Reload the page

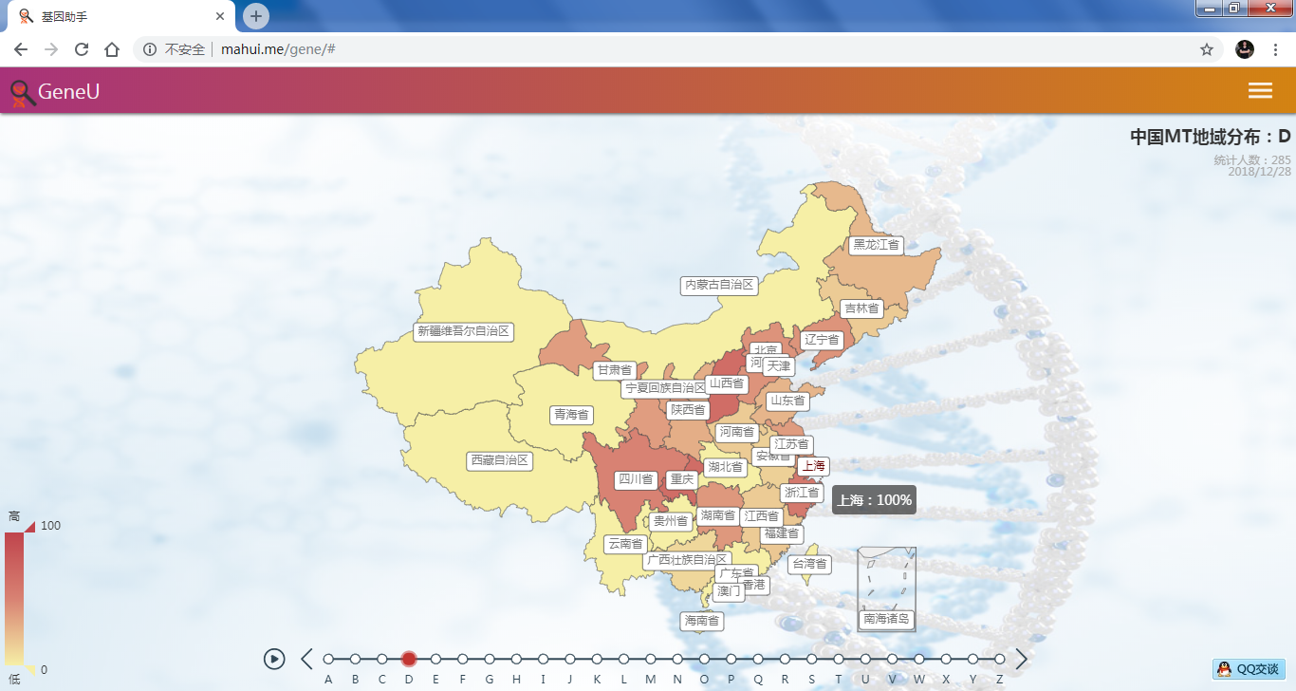(82, 49)
